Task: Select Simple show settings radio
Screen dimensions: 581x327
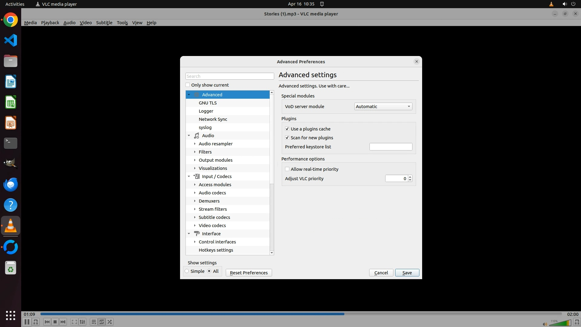Action: pos(187,271)
